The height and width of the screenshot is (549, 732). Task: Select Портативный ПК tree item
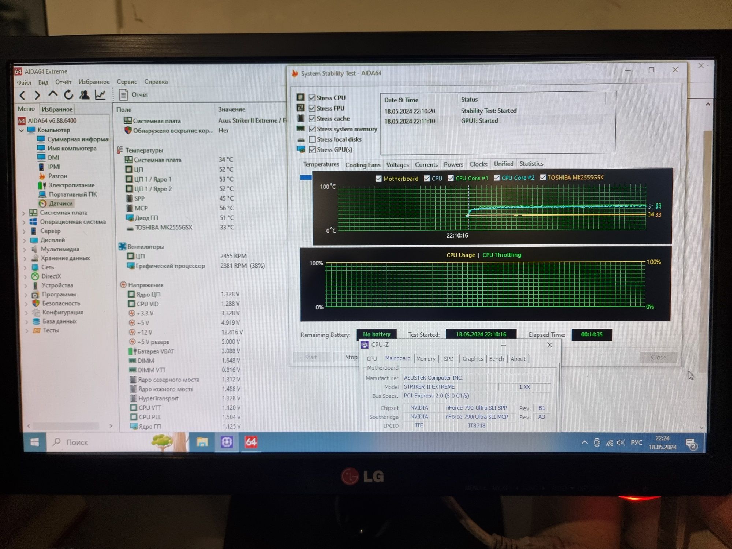pyautogui.click(x=68, y=194)
